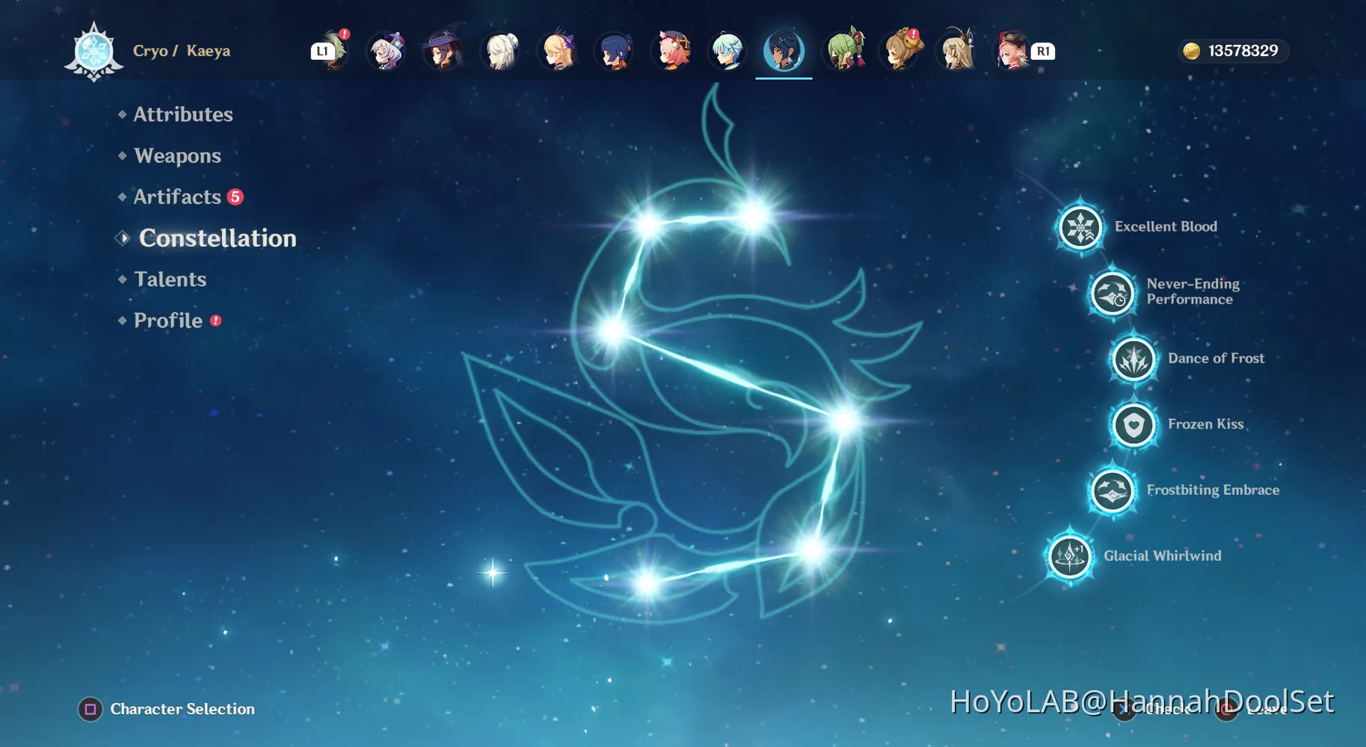Click the Dance of Frost constellation icon
Screen dimensions: 1366x747
(x=1133, y=359)
